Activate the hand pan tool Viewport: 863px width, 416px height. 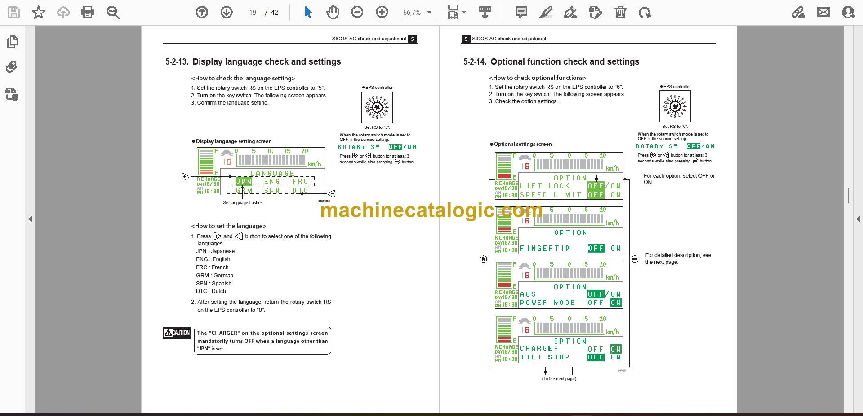pos(333,12)
